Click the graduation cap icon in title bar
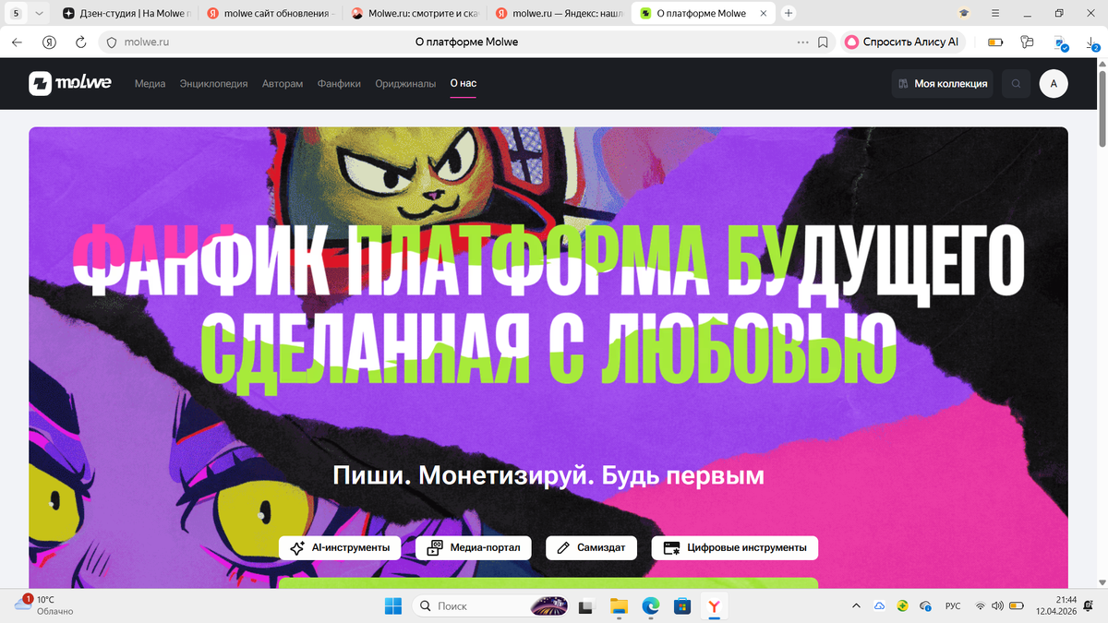Screen dimensions: 1108x623 tap(964, 13)
